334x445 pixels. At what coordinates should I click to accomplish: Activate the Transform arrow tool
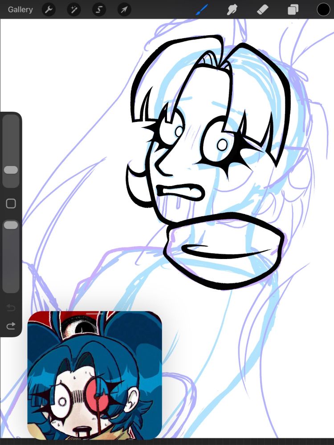[124, 10]
